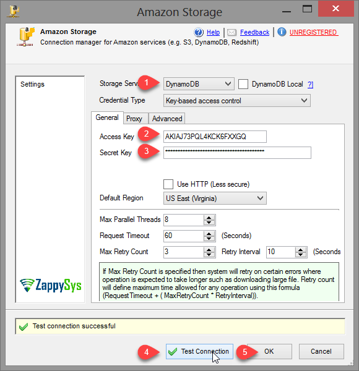Decrease Request Timeout with down arrow

[209, 239]
